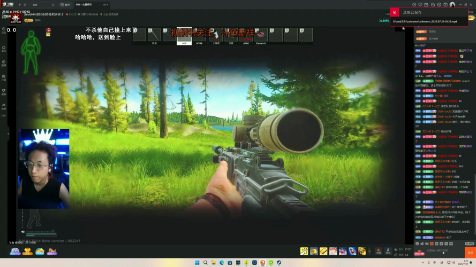The width and height of the screenshot is (476, 267).
Task: Send the golden helmet gift
Action: pyautogui.click(x=314, y=252)
